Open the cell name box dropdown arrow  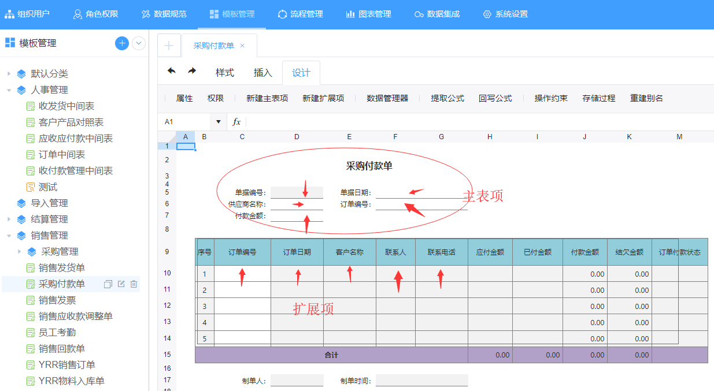(219, 122)
